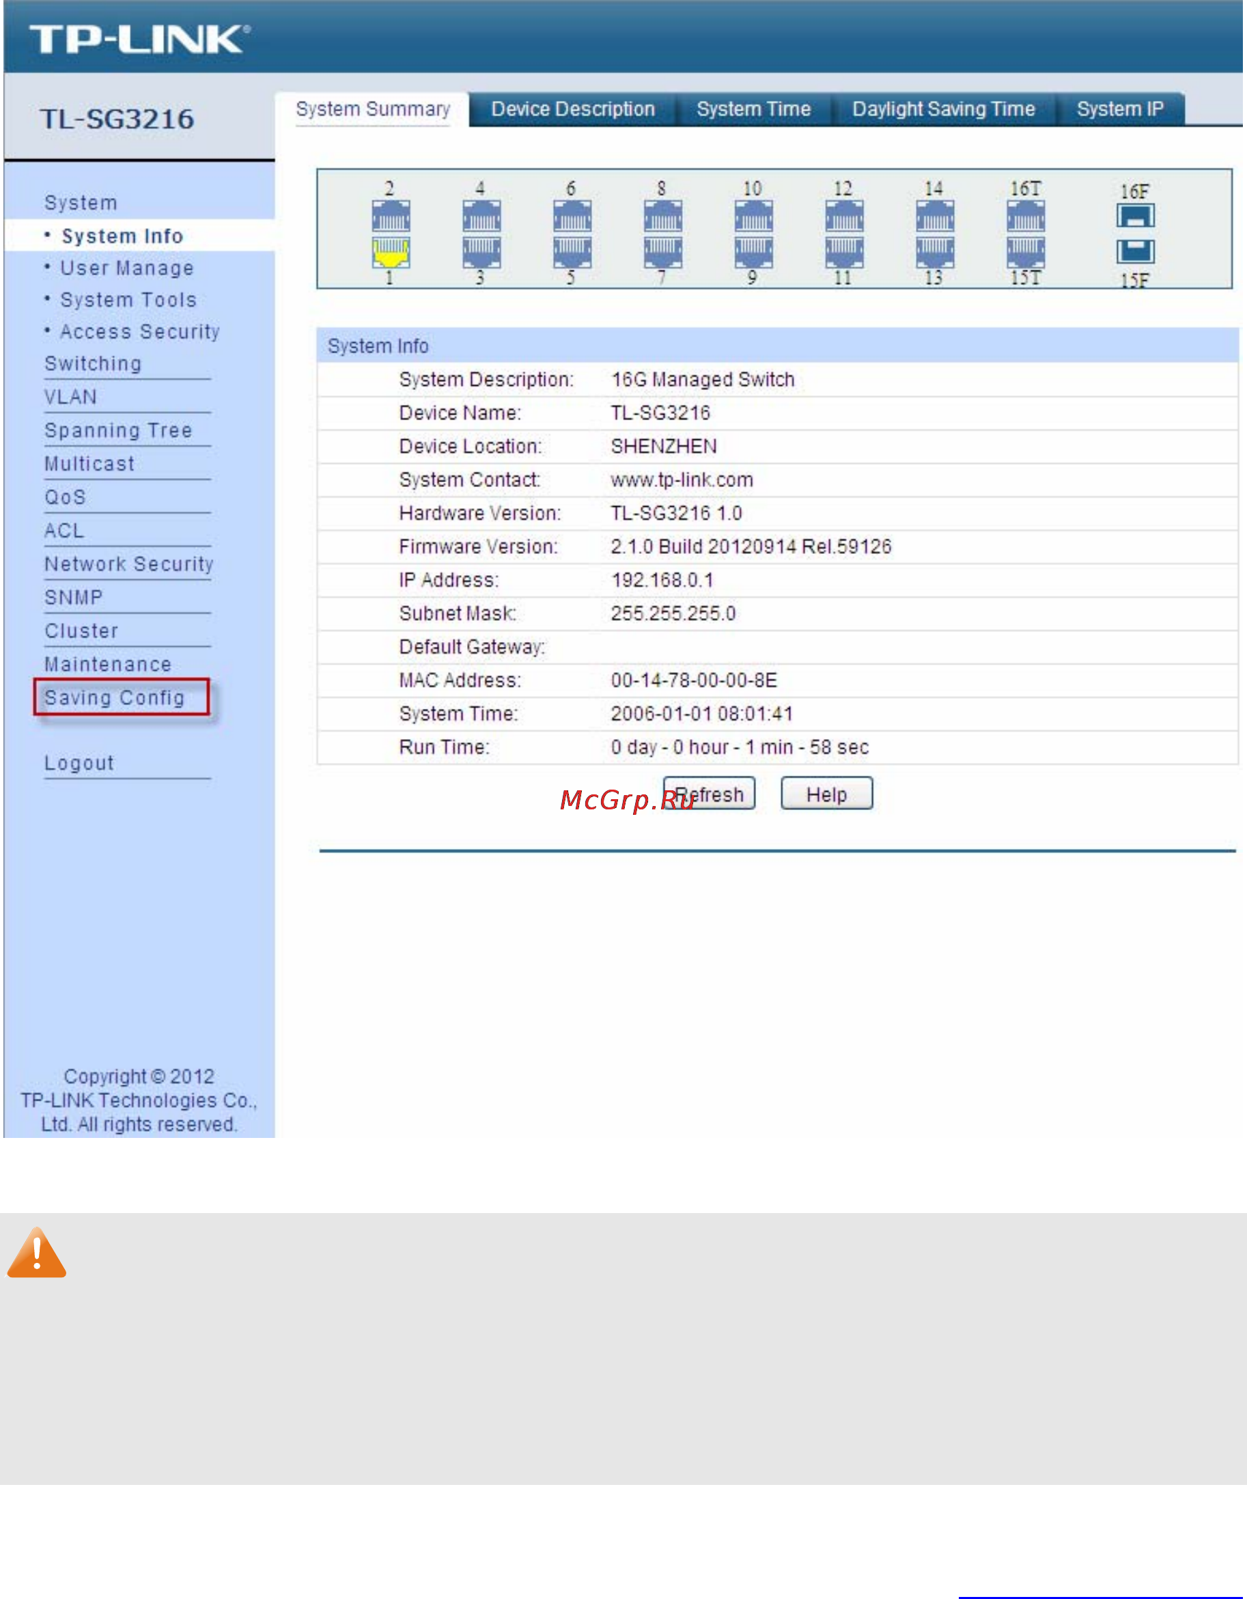Viewport: 1247px width, 1599px height.
Task: Click the IP address 192.168.0.1
Action: [x=663, y=581]
